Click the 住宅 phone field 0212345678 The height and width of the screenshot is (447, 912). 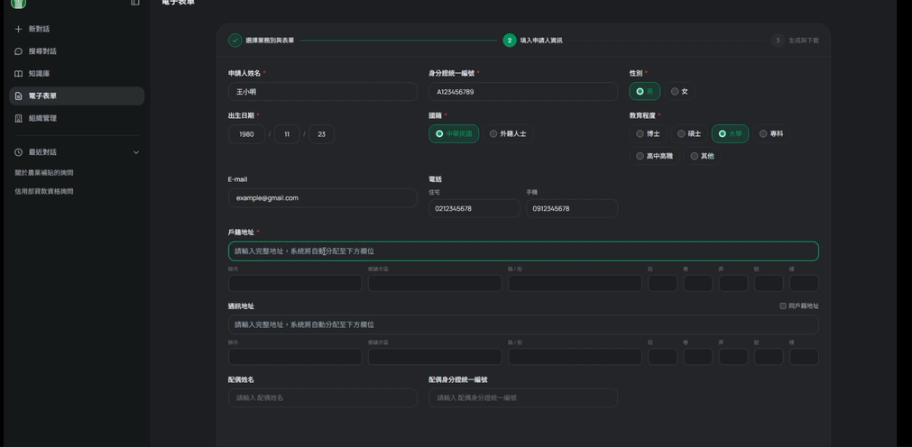click(x=474, y=209)
